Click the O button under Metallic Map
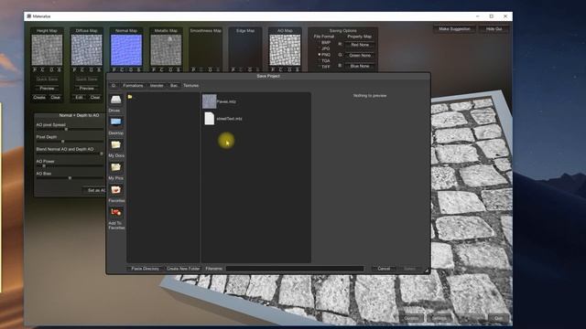 (170, 69)
